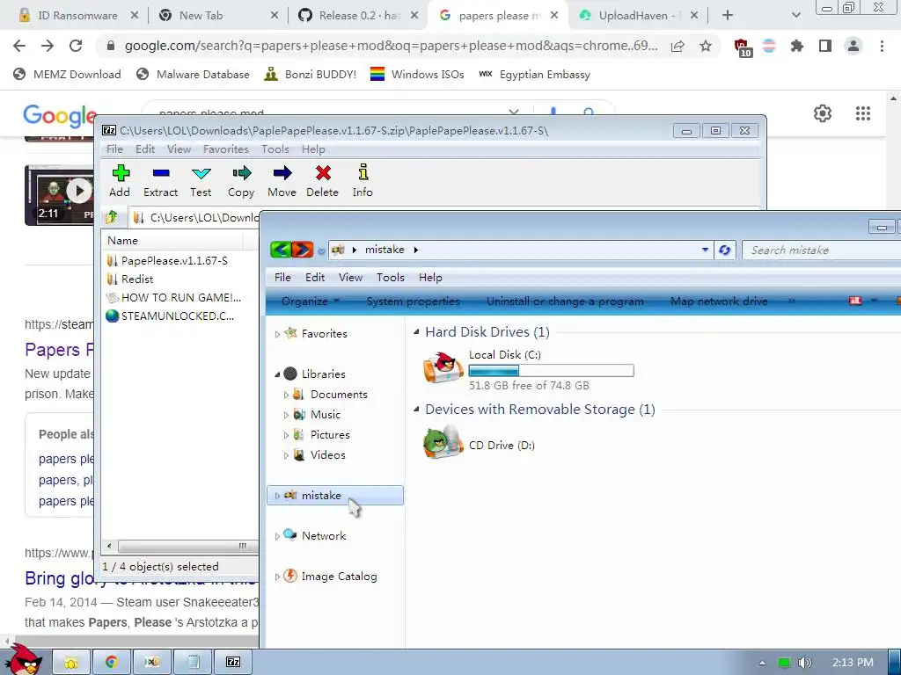Click Uninstall or change a program
The height and width of the screenshot is (675, 901).
(565, 301)
